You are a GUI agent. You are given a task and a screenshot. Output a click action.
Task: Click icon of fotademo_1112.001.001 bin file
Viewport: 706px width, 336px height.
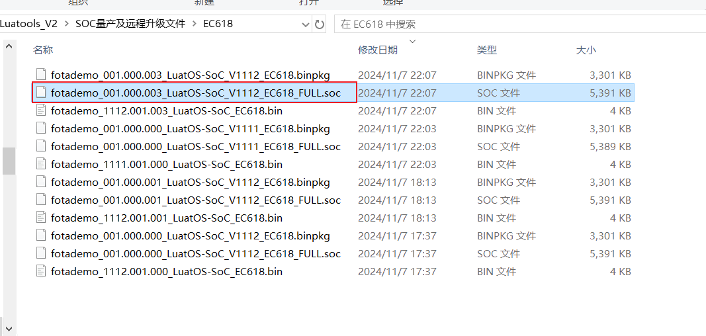(41, 218)
